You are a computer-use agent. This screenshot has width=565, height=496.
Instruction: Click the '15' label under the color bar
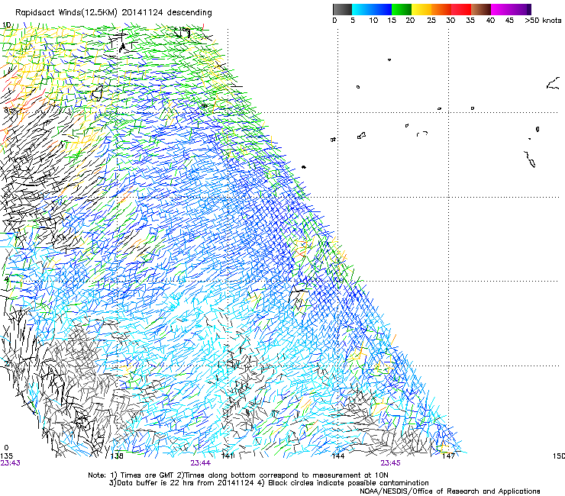392,21
